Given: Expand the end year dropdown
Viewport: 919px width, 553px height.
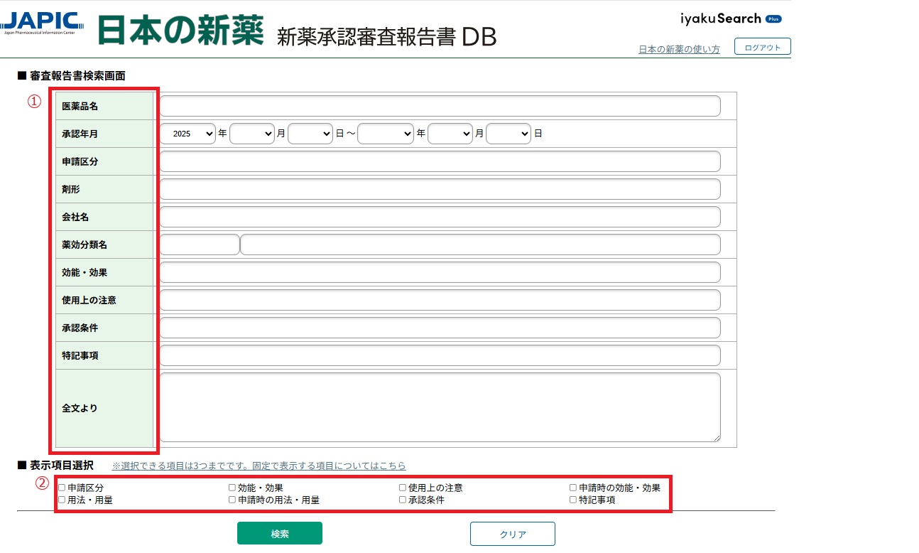Looking at the screenshot, I should click(x=386, y=134).
